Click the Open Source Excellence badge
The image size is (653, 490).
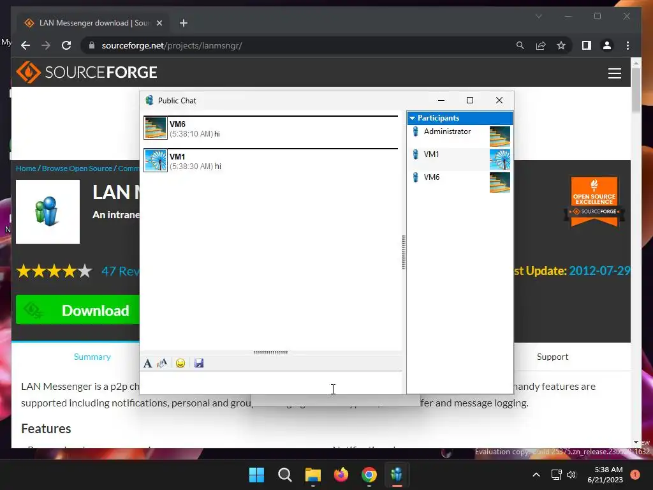(594, 202)
